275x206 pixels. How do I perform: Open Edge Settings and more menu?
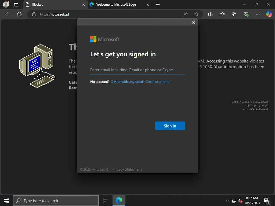[x=258, y=14]
